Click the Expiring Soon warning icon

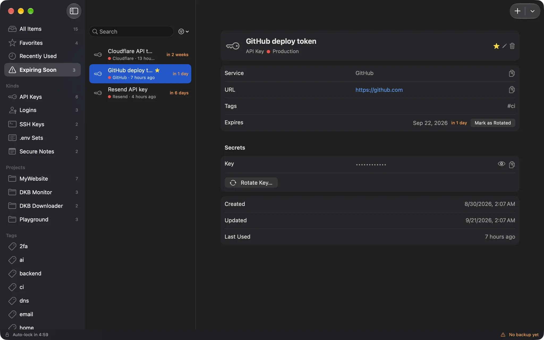12,70
